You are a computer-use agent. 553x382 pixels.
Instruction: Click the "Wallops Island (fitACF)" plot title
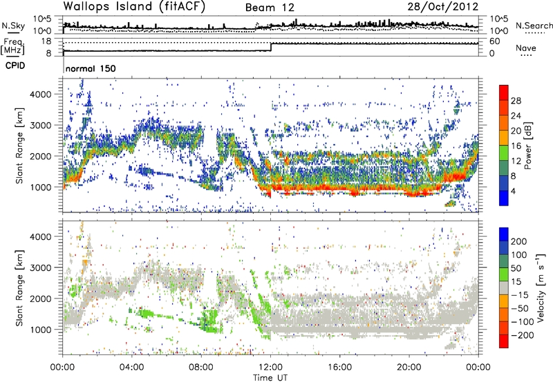coord(134,7)
